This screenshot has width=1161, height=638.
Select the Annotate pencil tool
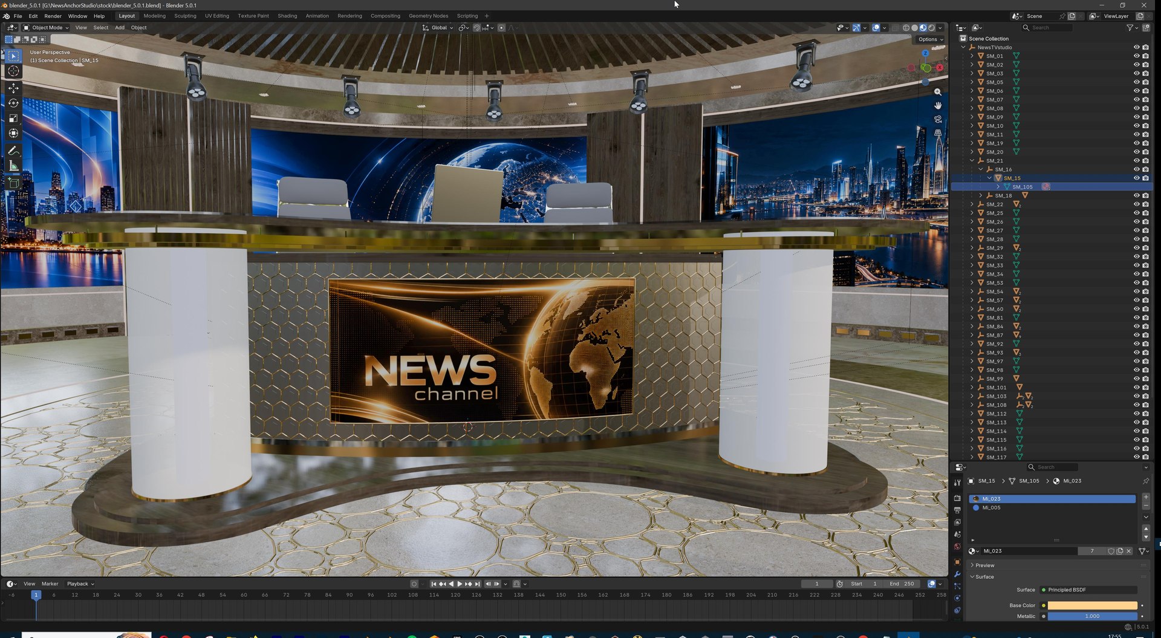(x=13, y=151)
